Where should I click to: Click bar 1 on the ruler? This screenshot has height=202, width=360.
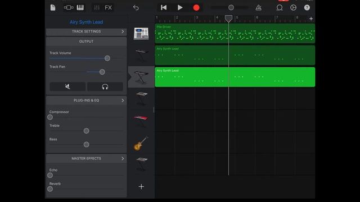[x=157, y=17]
